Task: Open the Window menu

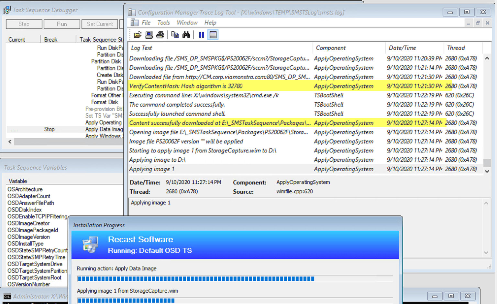Action: [187, 23]
